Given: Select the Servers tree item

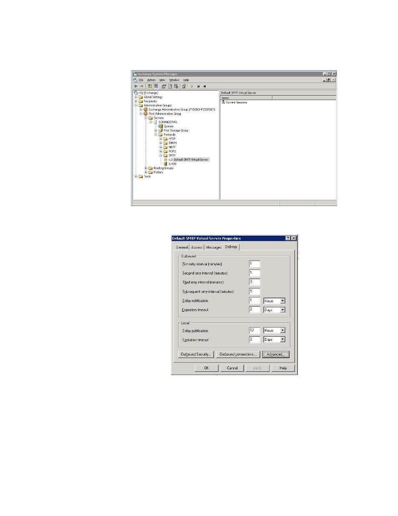Looking at the screenshot, I should click(x=159, y=118).
